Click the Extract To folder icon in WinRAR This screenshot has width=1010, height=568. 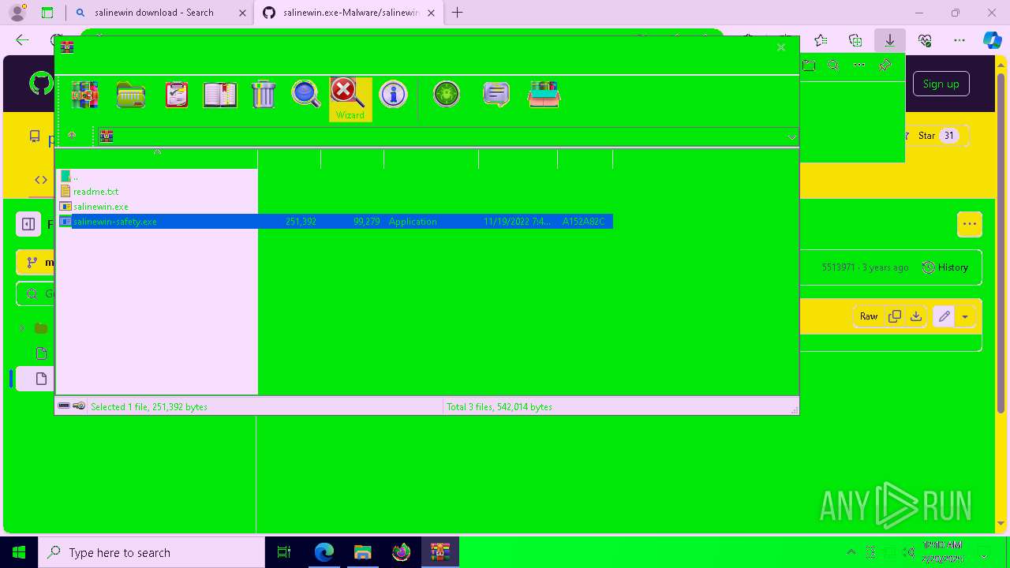pyautogui.click(x=130, y=95)
